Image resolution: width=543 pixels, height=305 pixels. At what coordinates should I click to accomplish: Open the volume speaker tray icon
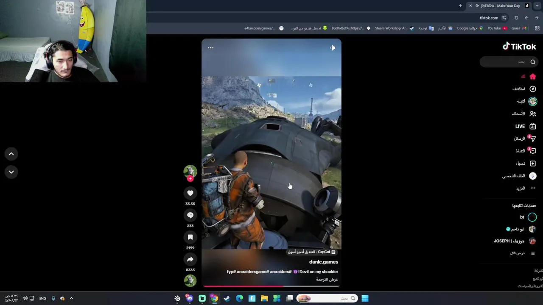pos(25,298)
